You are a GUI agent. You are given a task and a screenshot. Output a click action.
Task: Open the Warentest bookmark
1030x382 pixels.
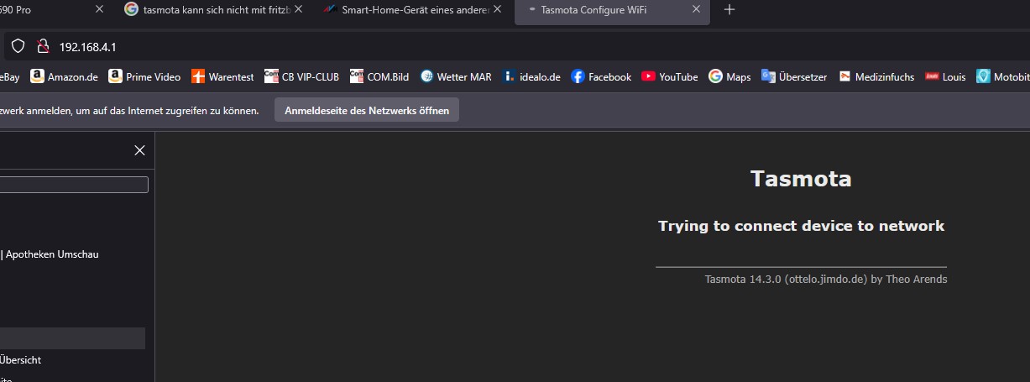[222, 76]
